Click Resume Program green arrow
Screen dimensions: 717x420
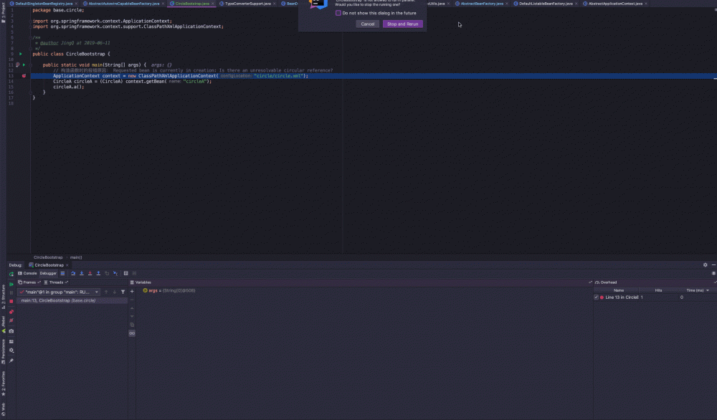(x=11, y=284)
